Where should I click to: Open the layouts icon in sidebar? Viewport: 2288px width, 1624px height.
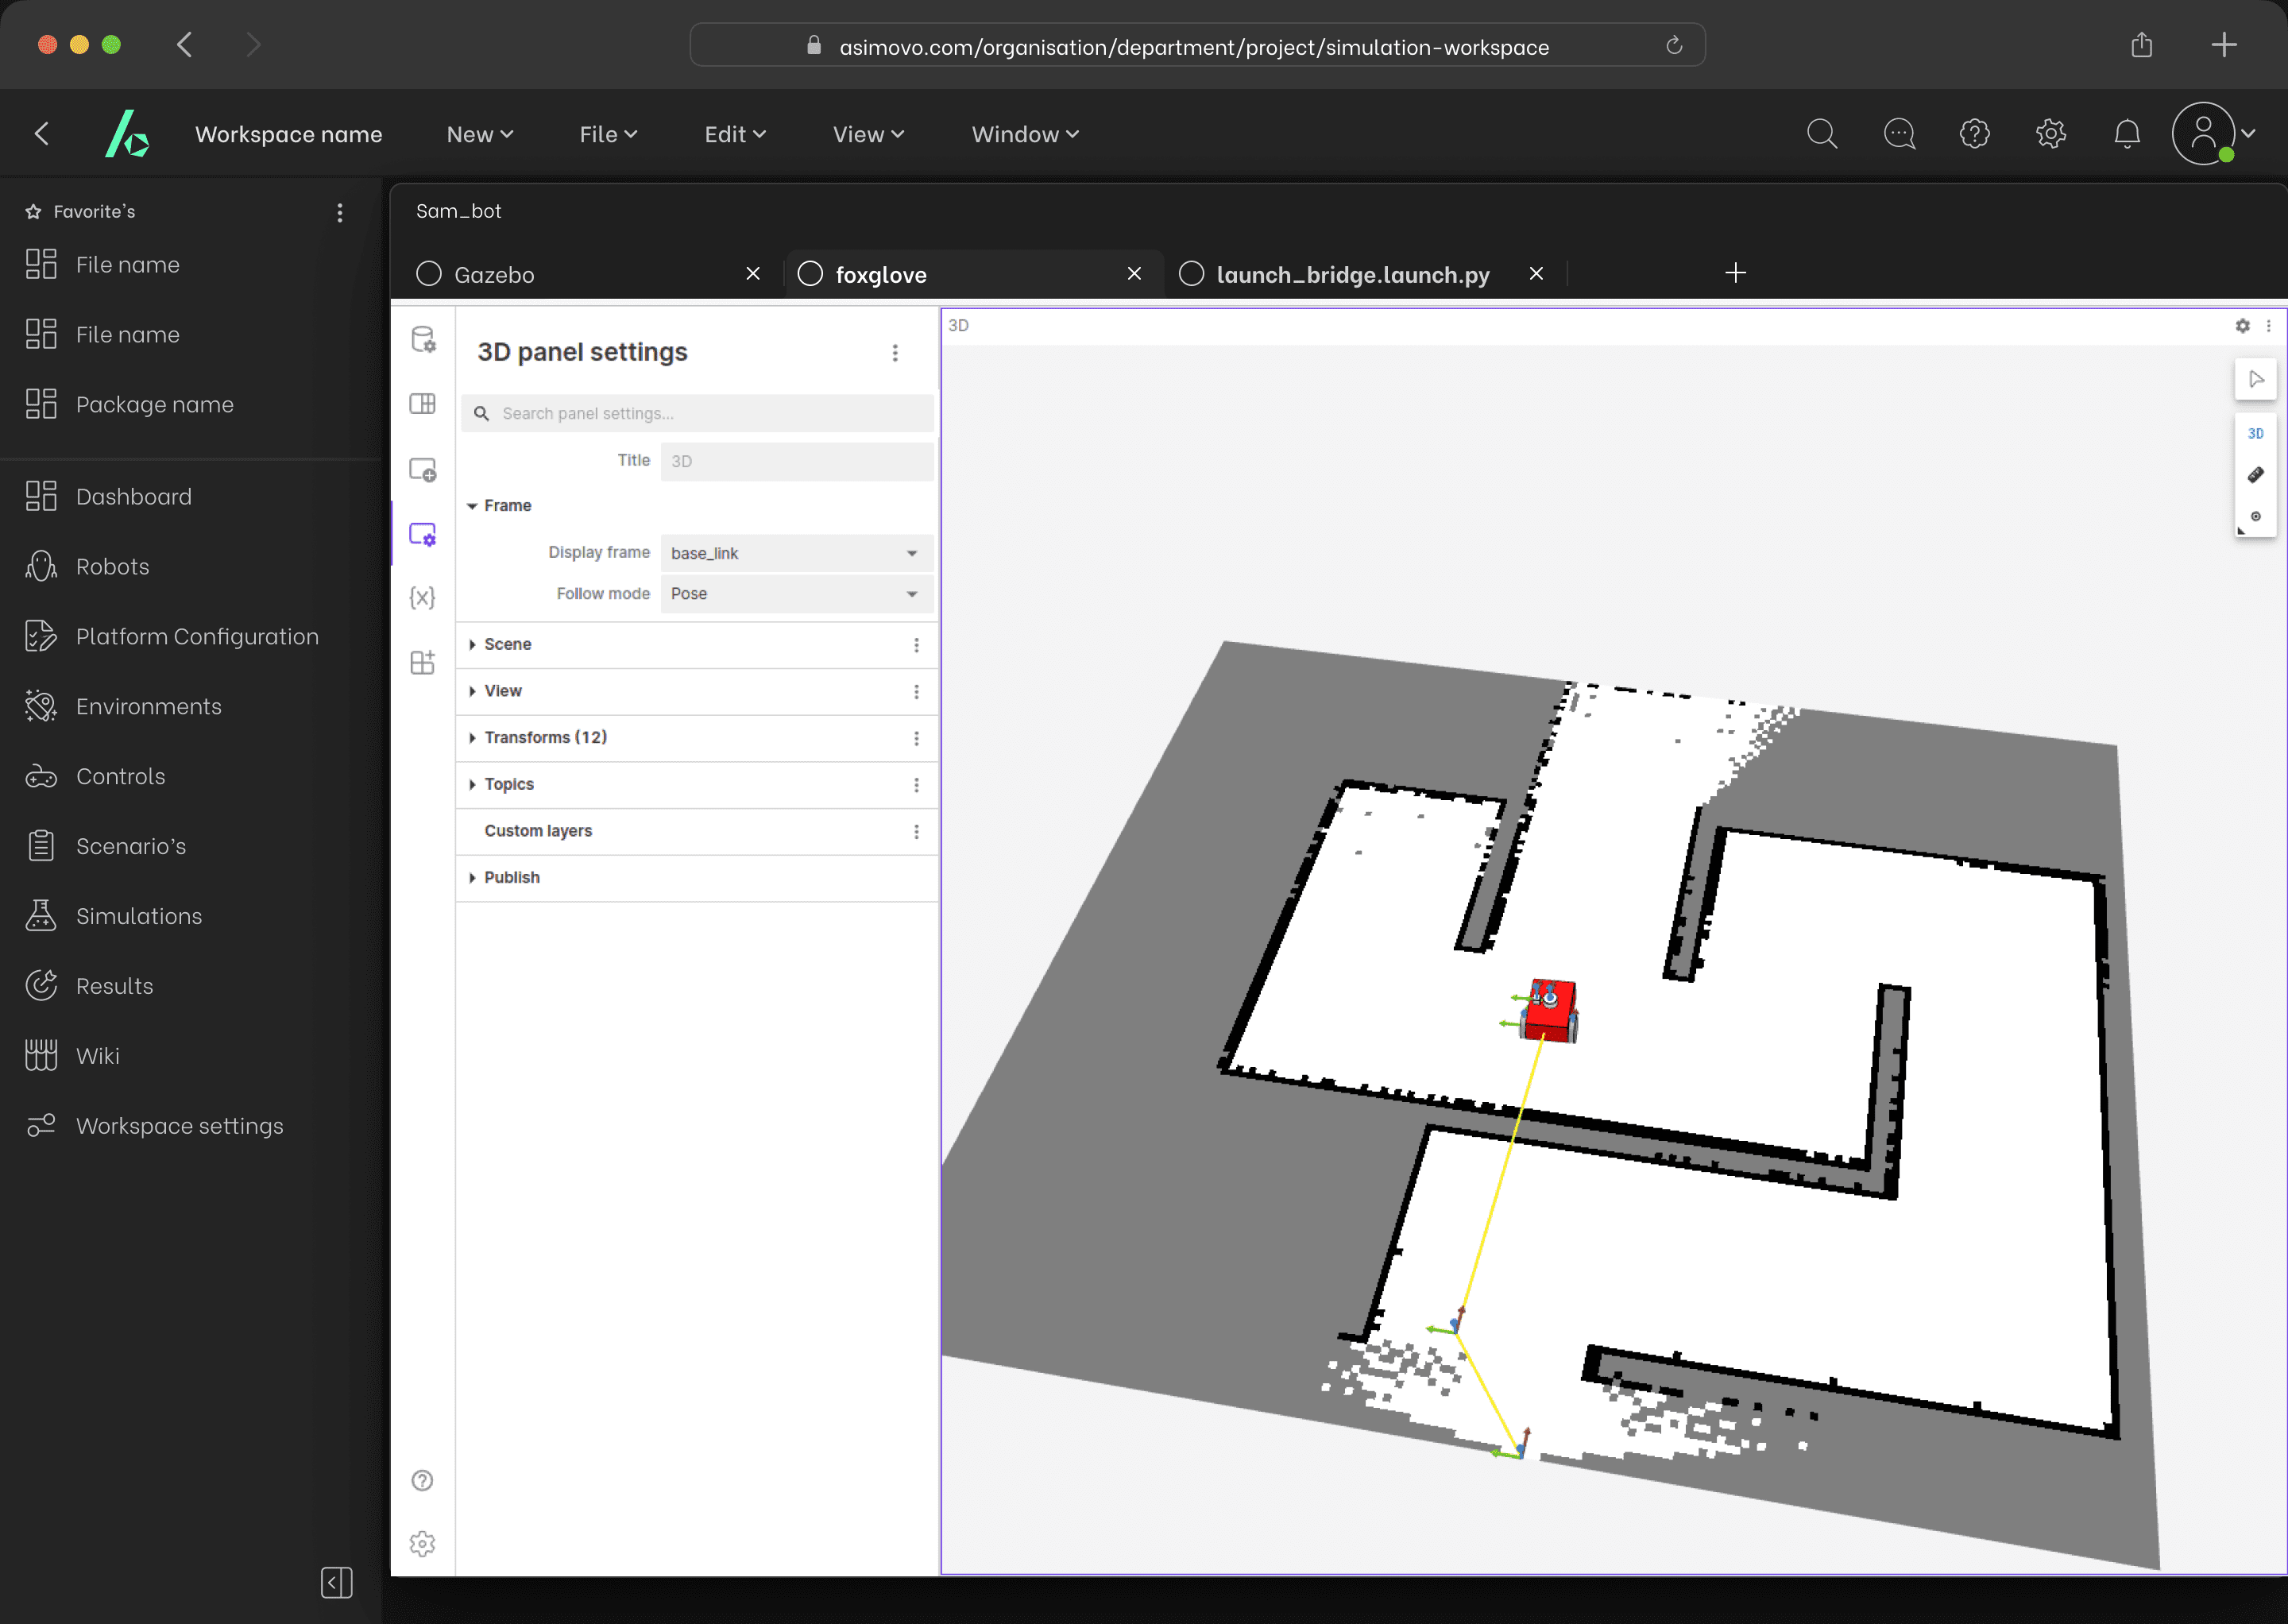[x=423, y=404]
